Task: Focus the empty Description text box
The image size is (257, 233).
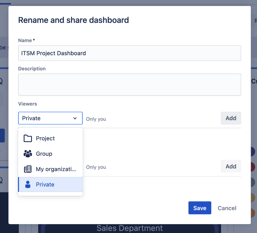Action: coord(130,85)
